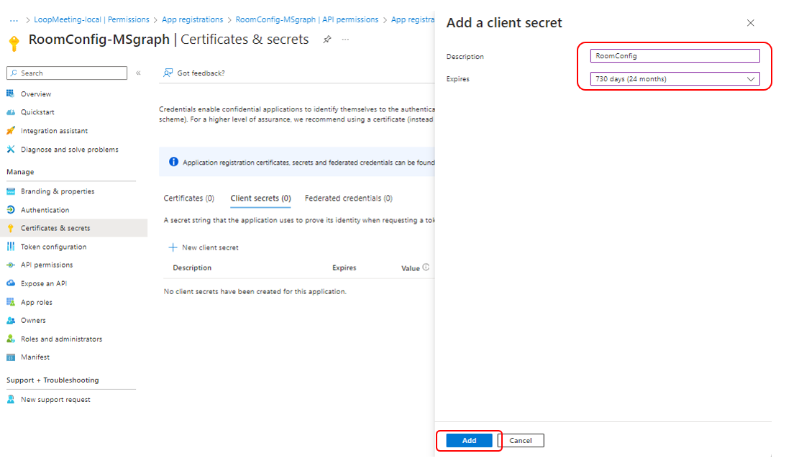This screenshot has width=799, height=466.
Task: Follow the first App registrations breadcrumb
Action: 193,19
